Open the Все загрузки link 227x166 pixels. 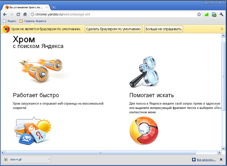(x=206, y=159)
